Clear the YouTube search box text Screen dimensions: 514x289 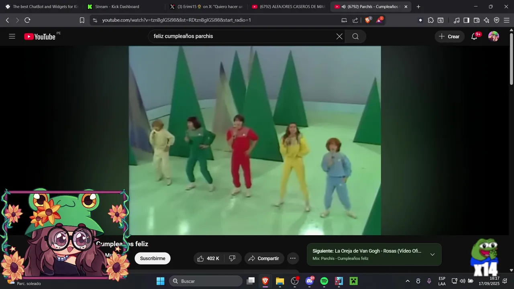(339, 37)
